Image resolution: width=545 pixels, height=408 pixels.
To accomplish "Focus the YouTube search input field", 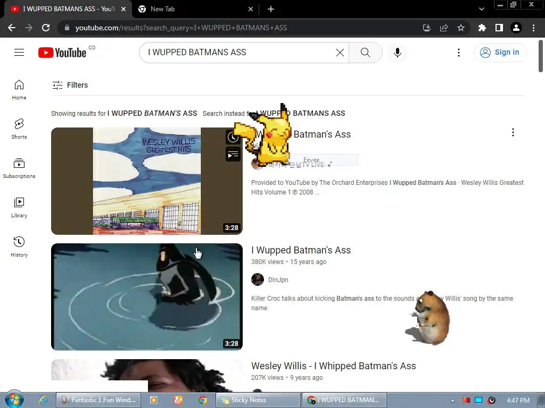I will [240, 53].
